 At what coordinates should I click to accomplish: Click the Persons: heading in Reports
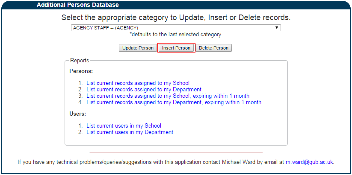81,71
